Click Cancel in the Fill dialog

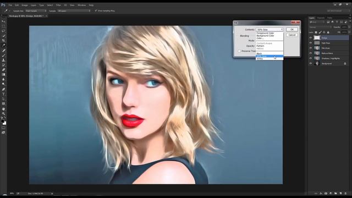coord(292,35)
